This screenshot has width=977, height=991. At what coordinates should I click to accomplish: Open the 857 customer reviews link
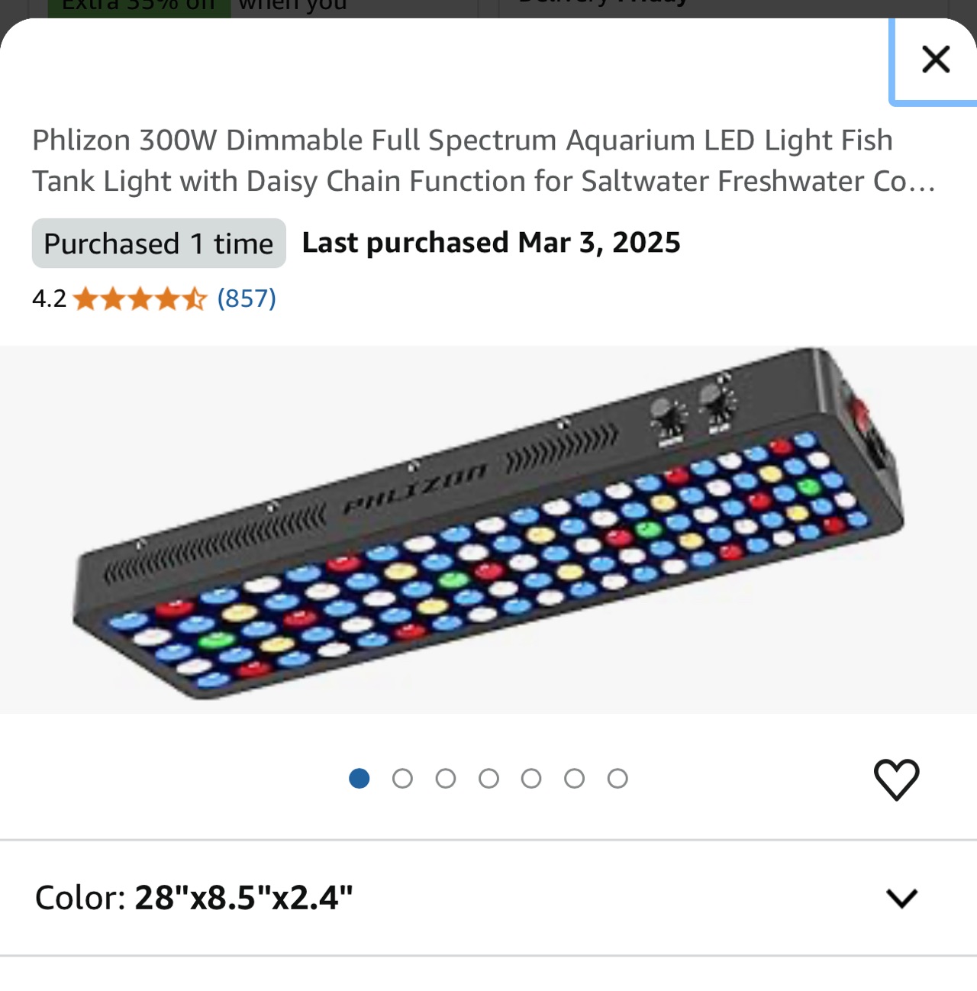[247, 299]
